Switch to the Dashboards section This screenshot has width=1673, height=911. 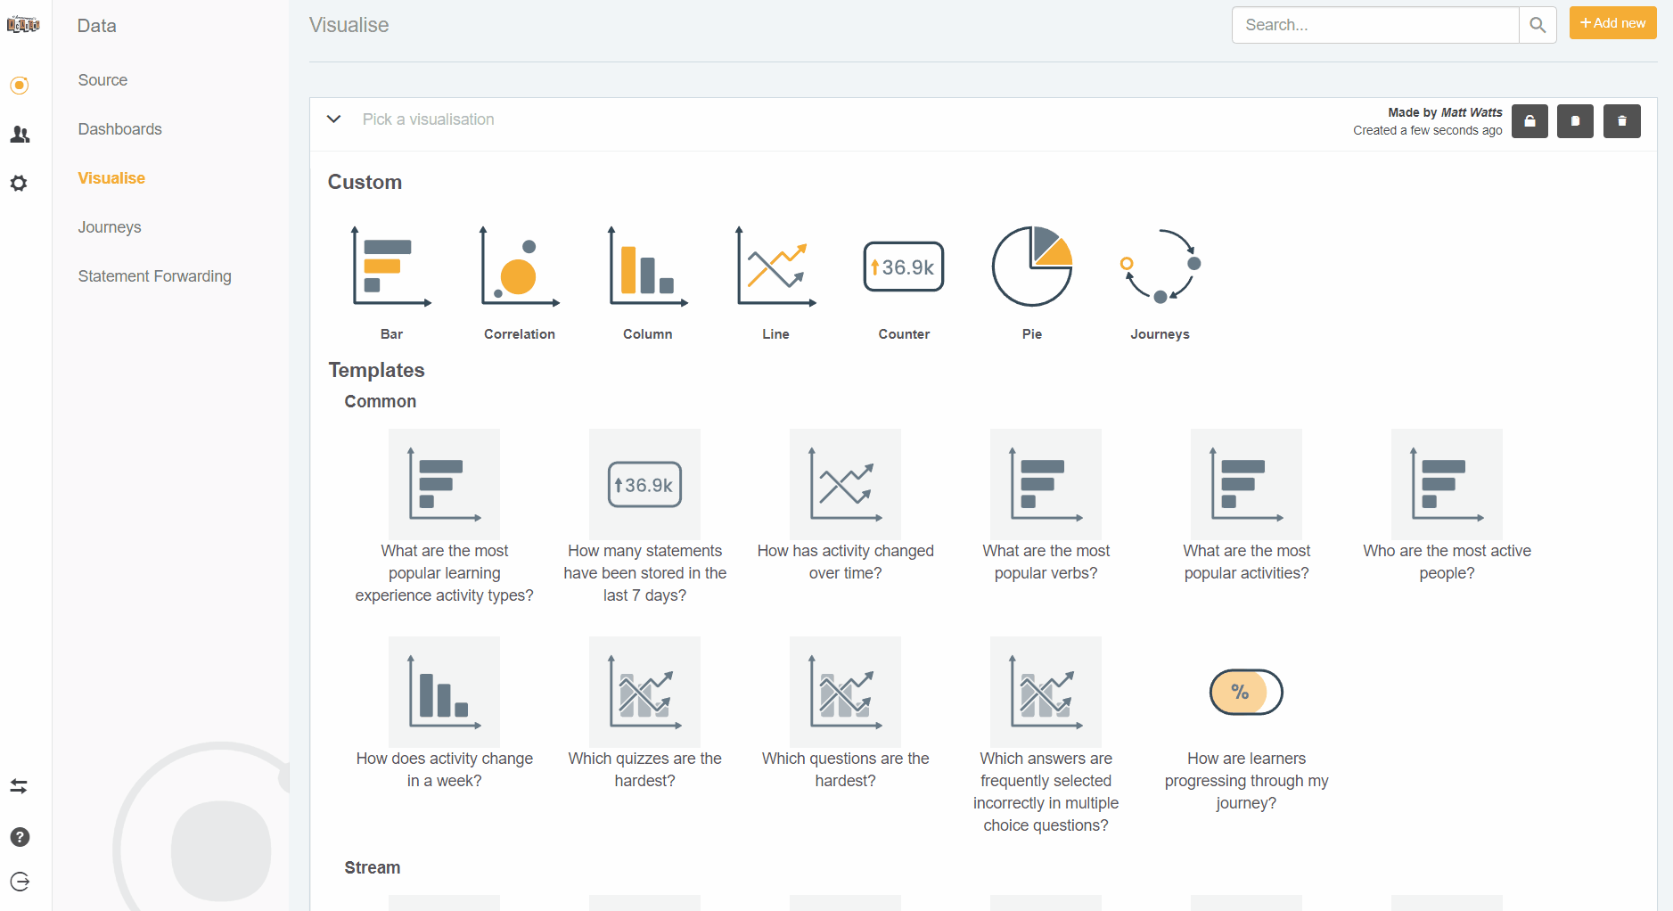coord(119,128)
